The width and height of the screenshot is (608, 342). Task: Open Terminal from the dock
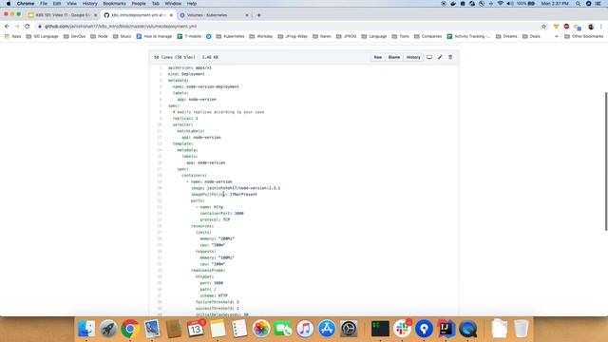coord(380,329)
